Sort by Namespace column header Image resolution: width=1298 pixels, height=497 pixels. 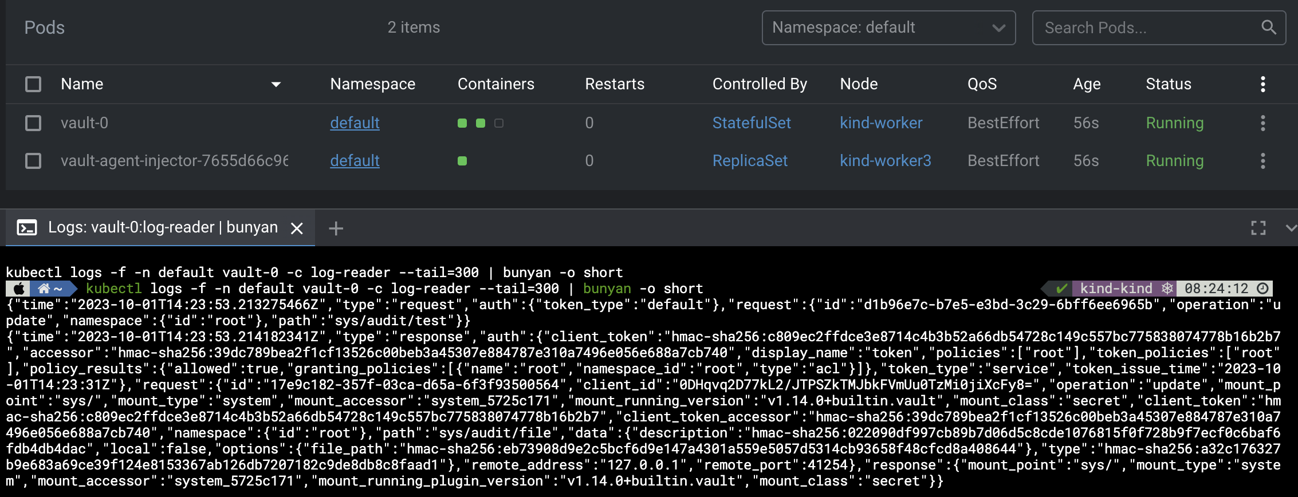pos(372,84)
